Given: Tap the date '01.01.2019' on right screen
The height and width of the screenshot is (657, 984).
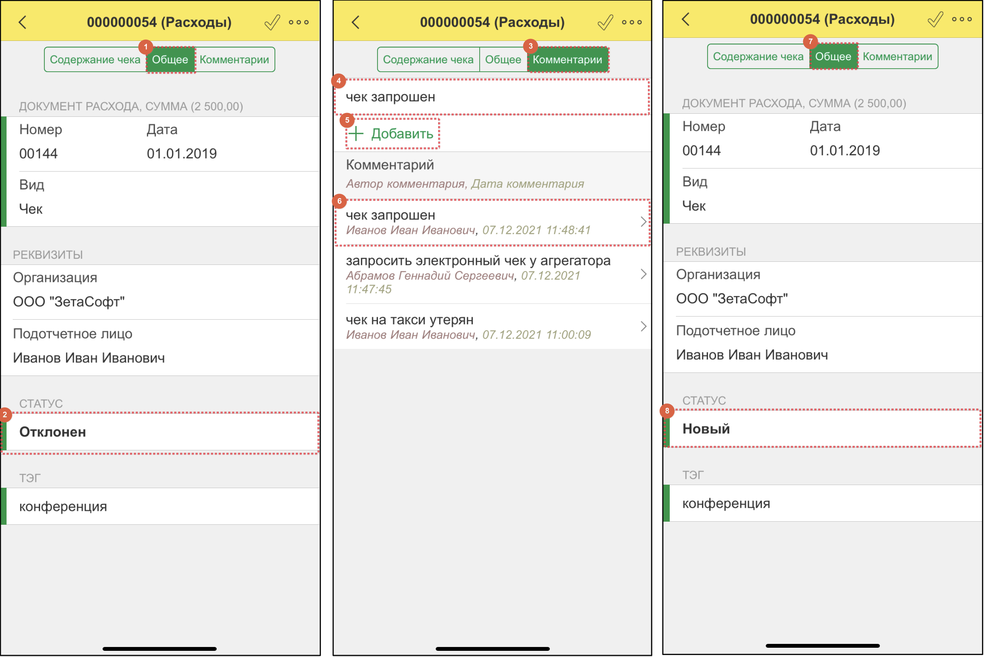Looking at the screenshot, I should click(x=845, y=151).
